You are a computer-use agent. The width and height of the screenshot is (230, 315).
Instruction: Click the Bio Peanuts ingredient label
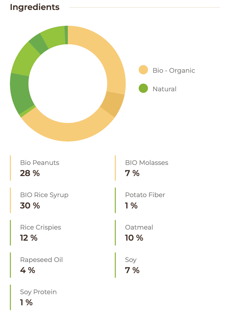[x=40, y=163]
